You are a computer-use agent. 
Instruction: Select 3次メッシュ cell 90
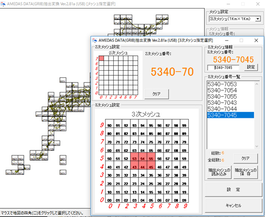pyautogui.click(x=110, y=123)
